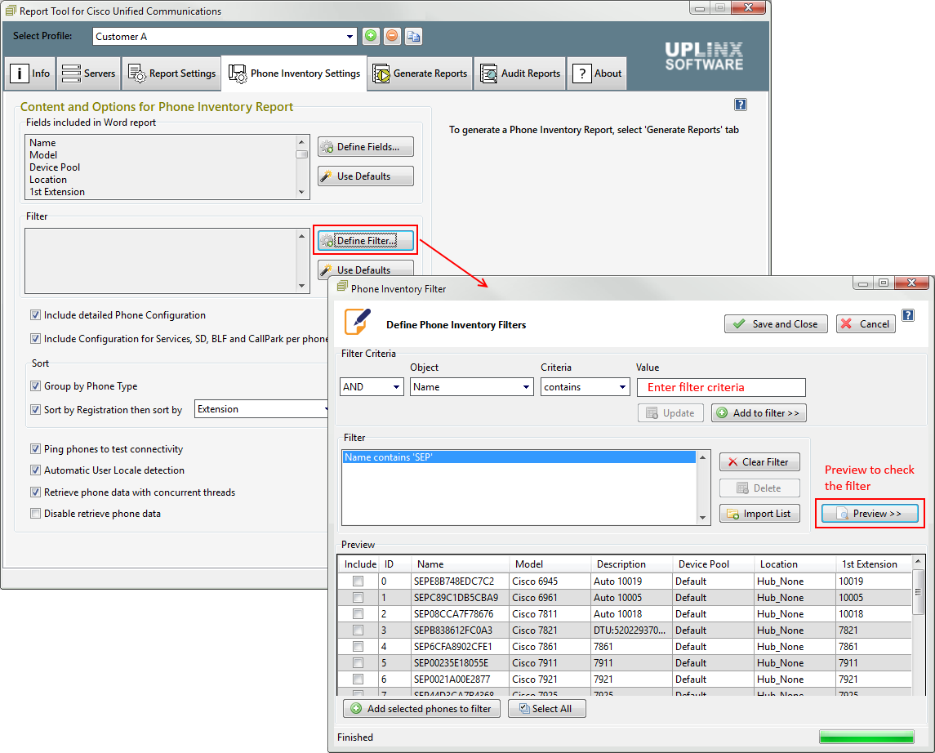Toggle Sort by Registration checkbox

35,410
